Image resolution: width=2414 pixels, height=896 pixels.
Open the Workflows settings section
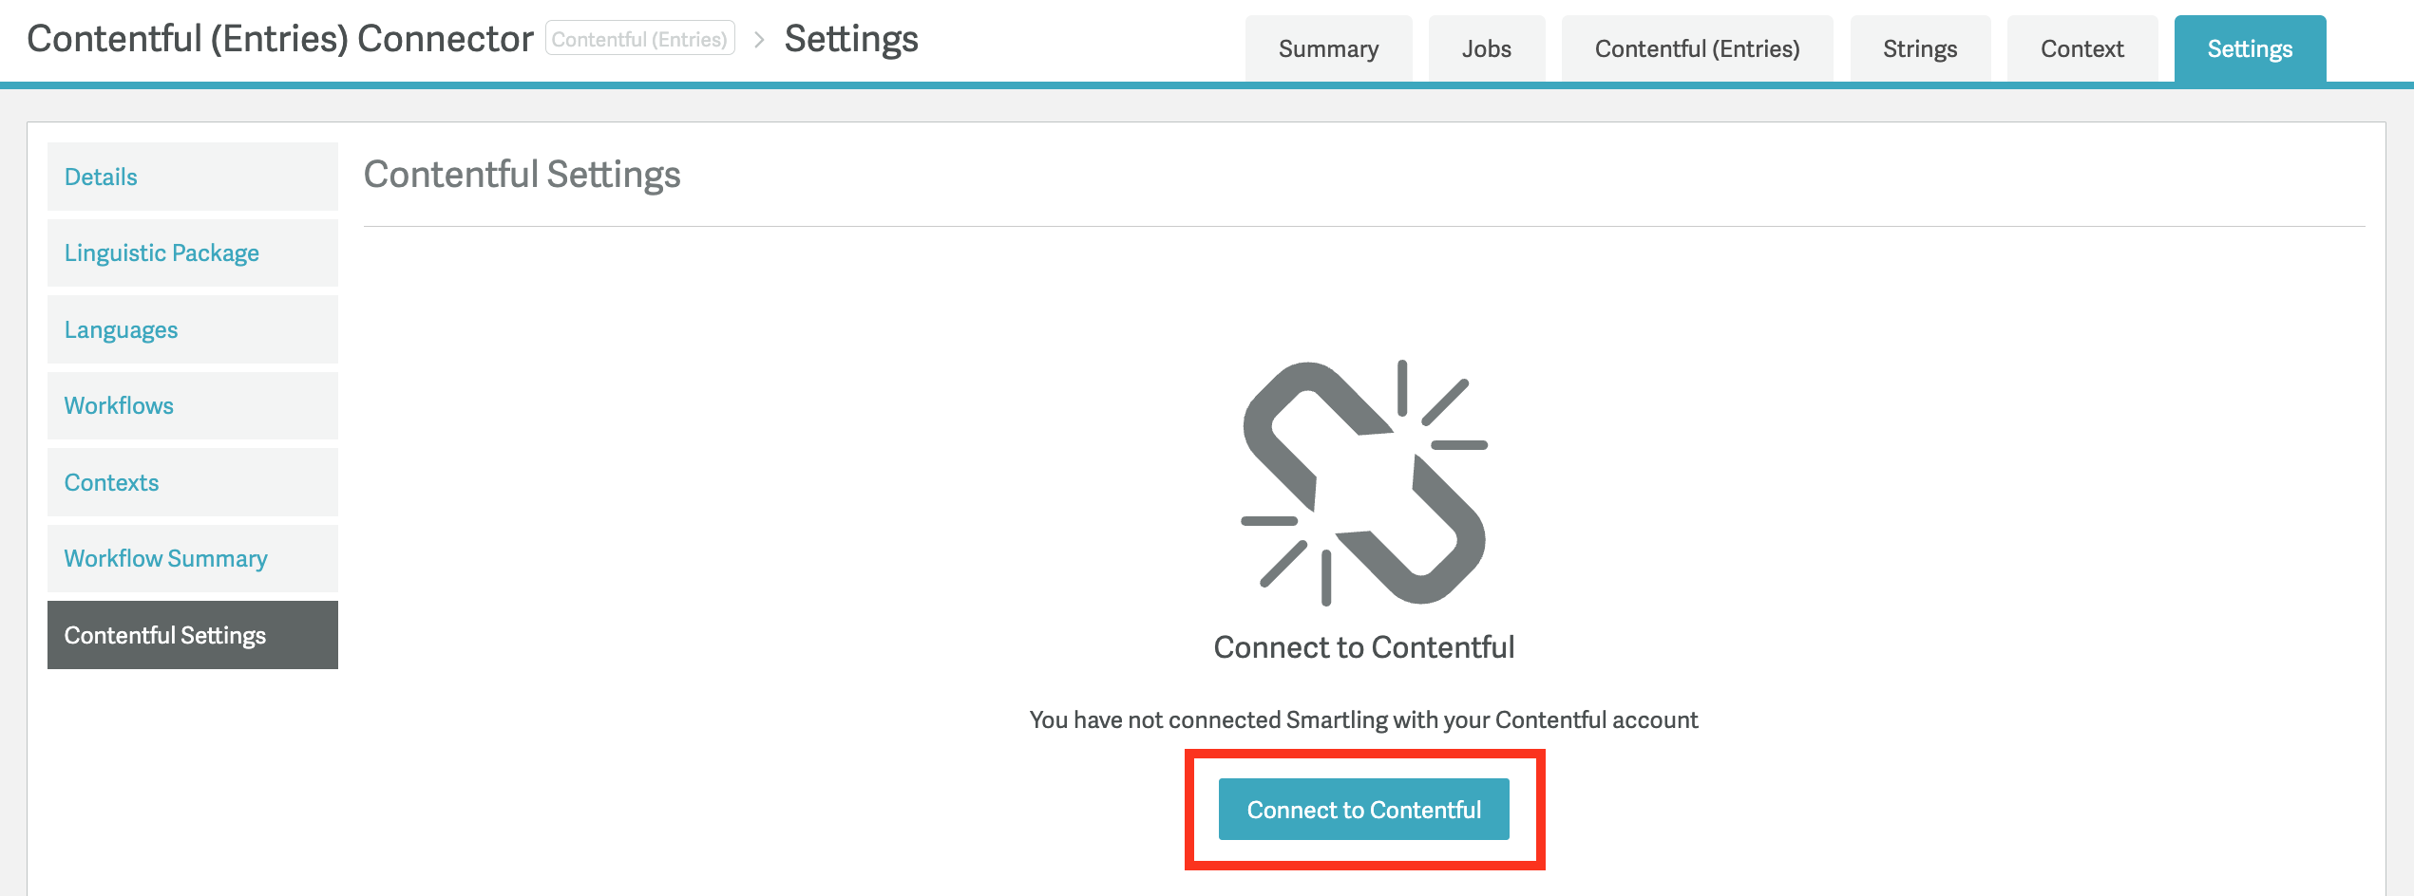pyautogui.click(x=119, y=405)
